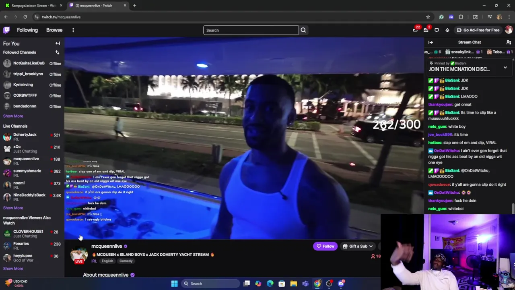The image size is (515, 290).
Task: Open Foearies recommended channel
Action: (x=32, y=246)
